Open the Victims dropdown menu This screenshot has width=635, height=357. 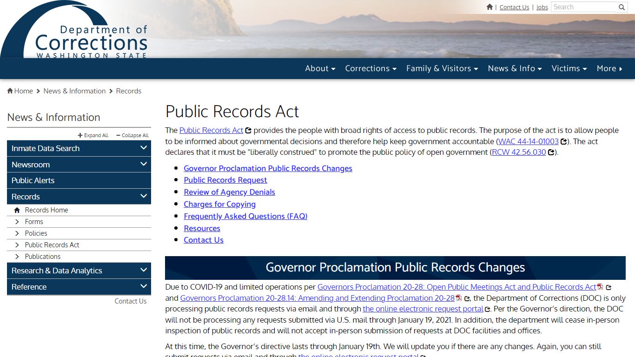pos(569,68)
